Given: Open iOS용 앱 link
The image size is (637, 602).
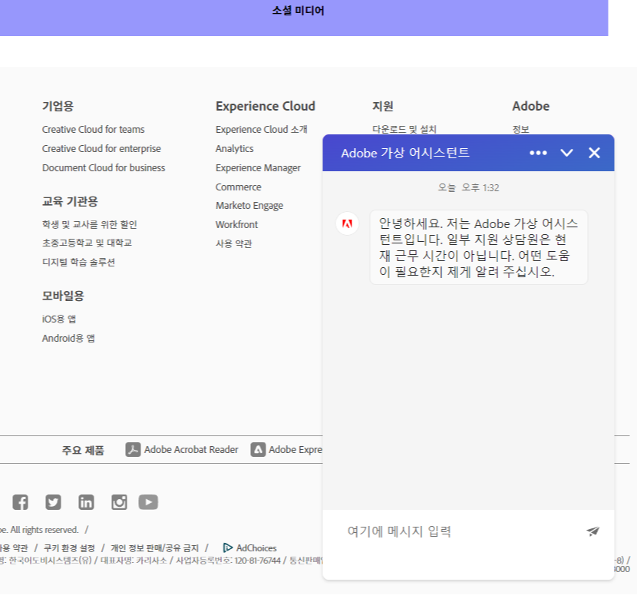Looking at the screenshot, I should (x=59, y=319).
